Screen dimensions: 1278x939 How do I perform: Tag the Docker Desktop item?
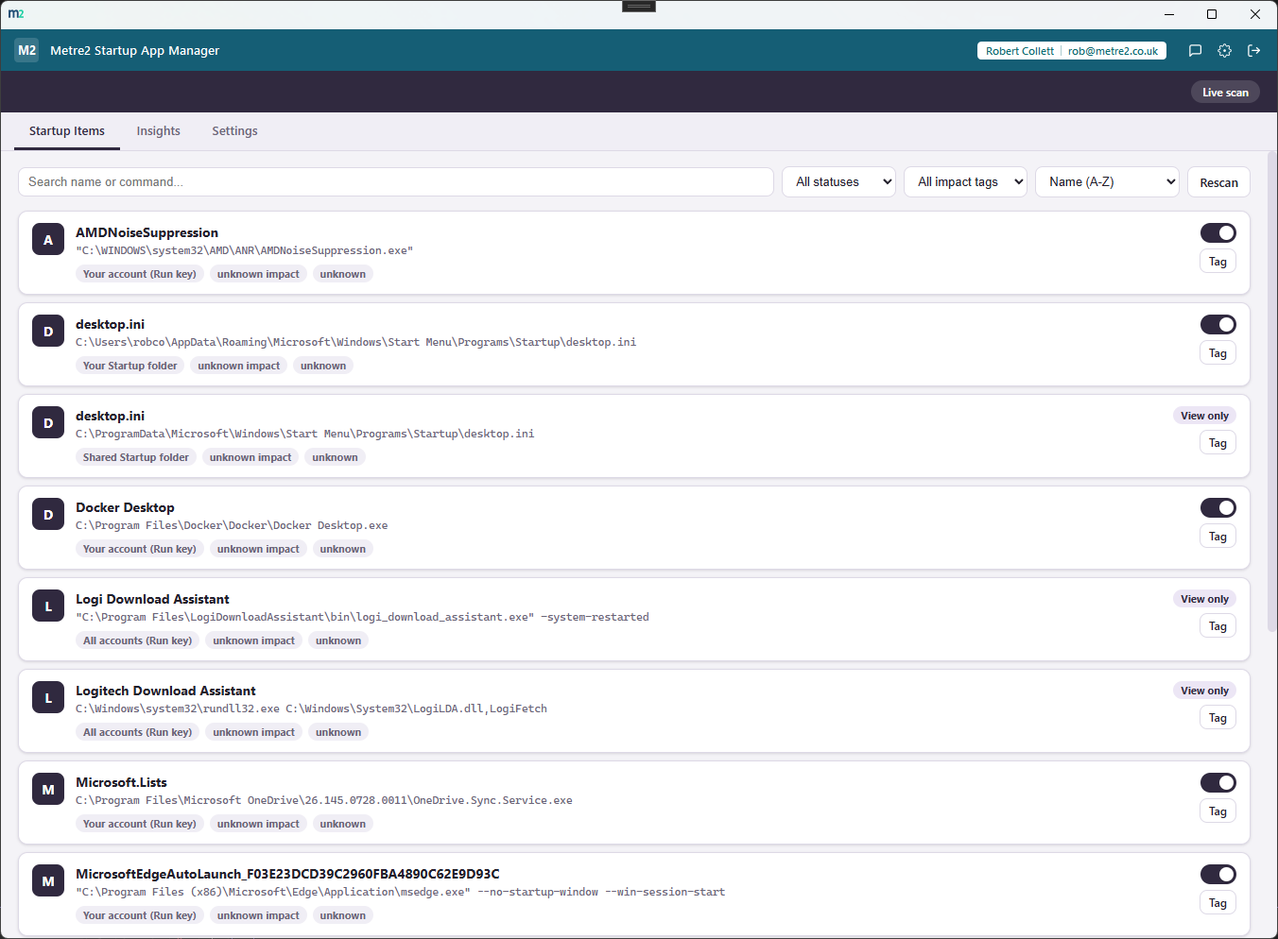[x=1218, y=537]
